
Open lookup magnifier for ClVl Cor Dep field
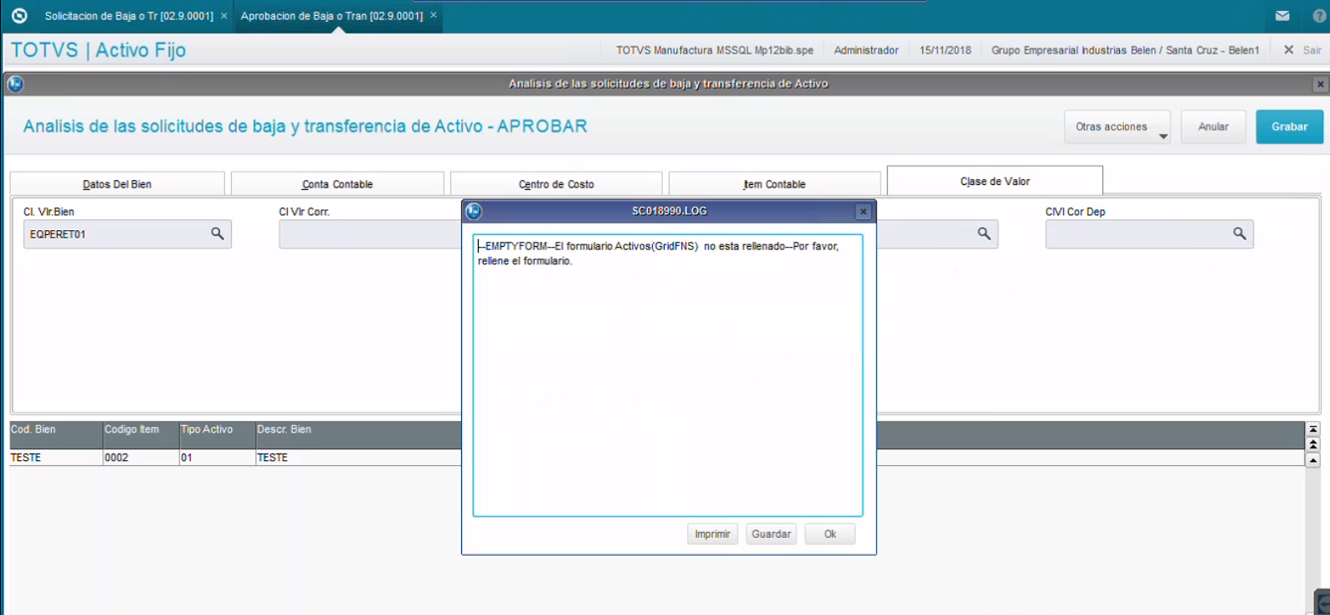(1240, 233)
